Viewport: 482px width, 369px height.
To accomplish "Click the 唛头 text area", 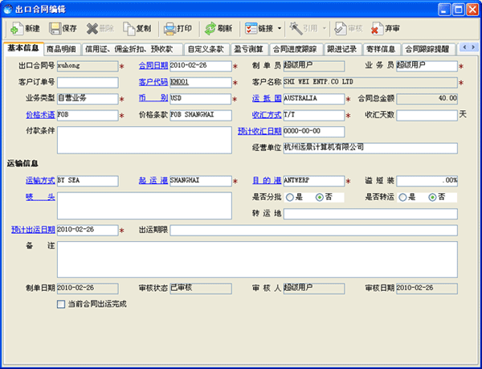I will click(145, 206).
